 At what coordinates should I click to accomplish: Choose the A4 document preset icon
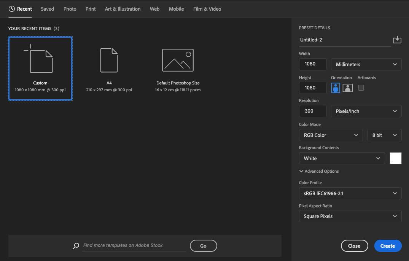109,60
